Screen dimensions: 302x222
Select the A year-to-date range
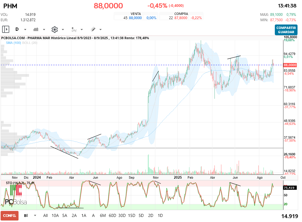point(93,216)
